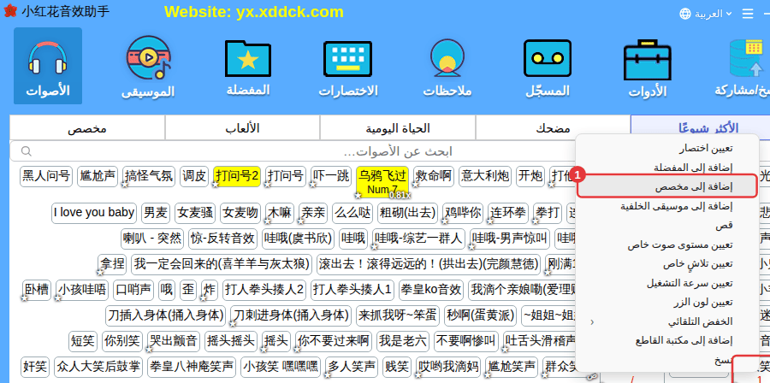Play the 喇叭 - 突然 sound button
The width and height of the screenshot is (770, 383).
pyautogui.click(x=152, y=239)
